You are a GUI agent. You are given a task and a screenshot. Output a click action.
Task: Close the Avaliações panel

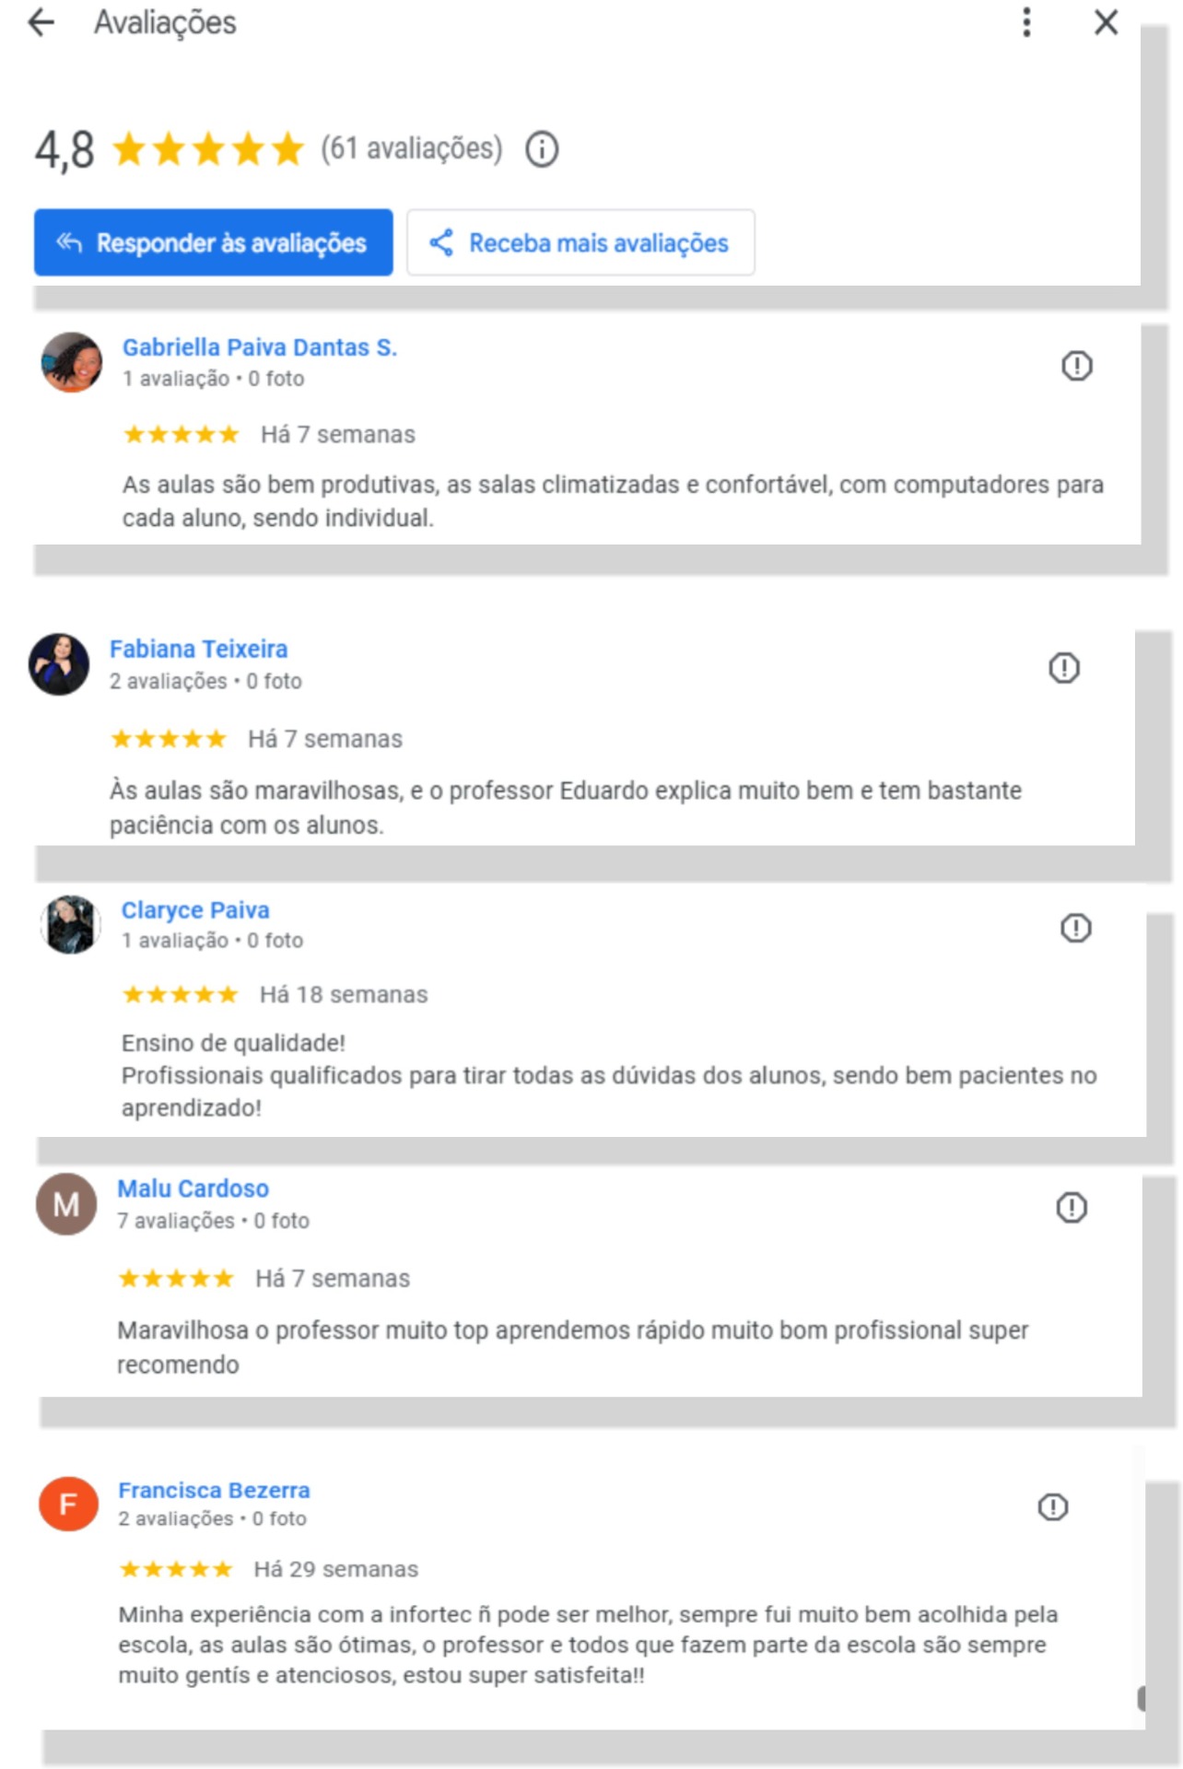click(1106, 22)
